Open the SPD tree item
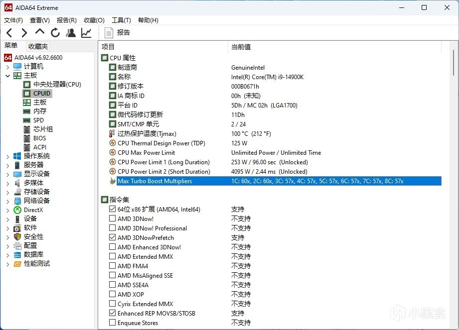The width and height of the screenshot is (459, 330). (x=38, y=120)
